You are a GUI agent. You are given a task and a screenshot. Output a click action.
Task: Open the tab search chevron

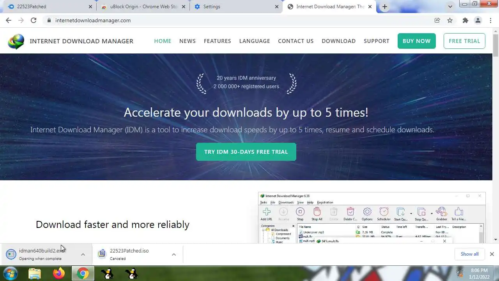450,7
